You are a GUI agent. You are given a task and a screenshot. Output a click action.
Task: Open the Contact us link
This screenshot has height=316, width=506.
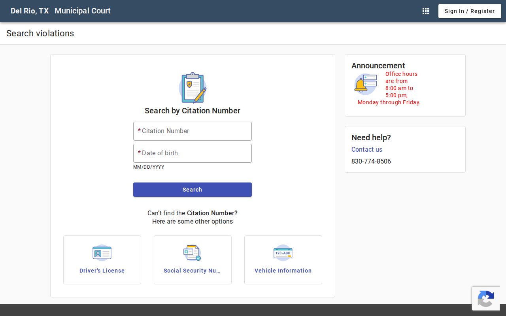pos(367,149)
